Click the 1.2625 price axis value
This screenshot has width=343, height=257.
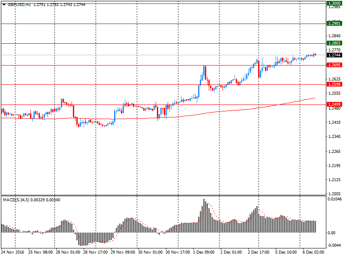point(334,79)
